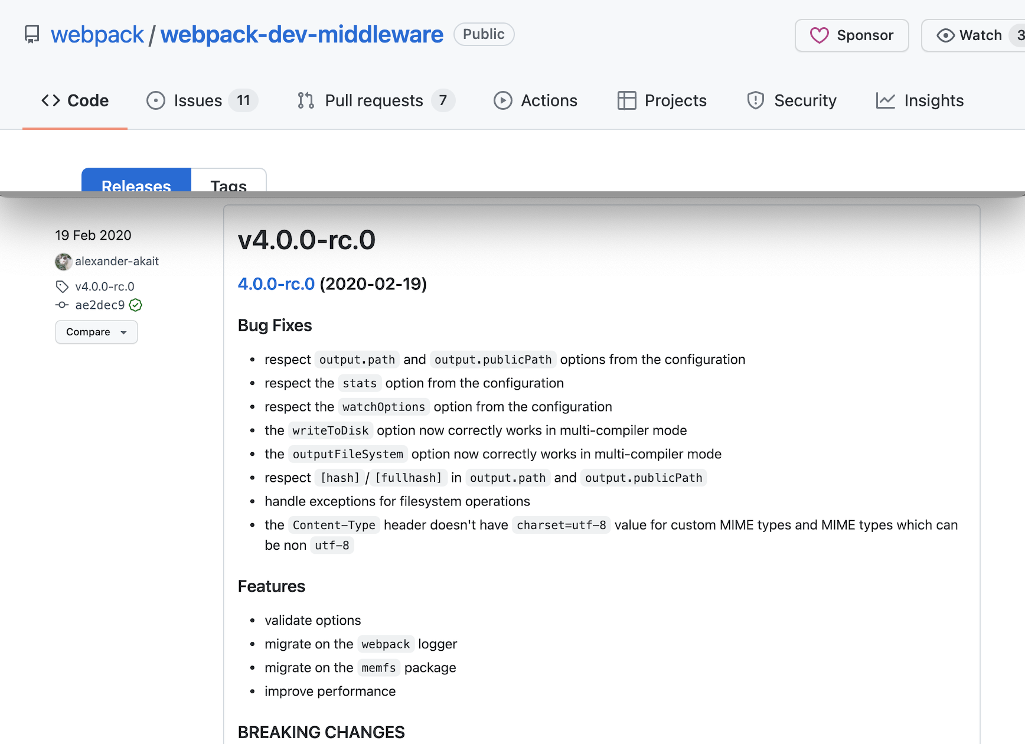
Task: Click the 19 Feb 2020 date text
Action: point(93,235)
